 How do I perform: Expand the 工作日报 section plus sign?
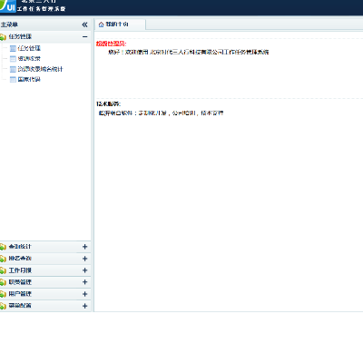pyautogui.click(x=84, y=270)
